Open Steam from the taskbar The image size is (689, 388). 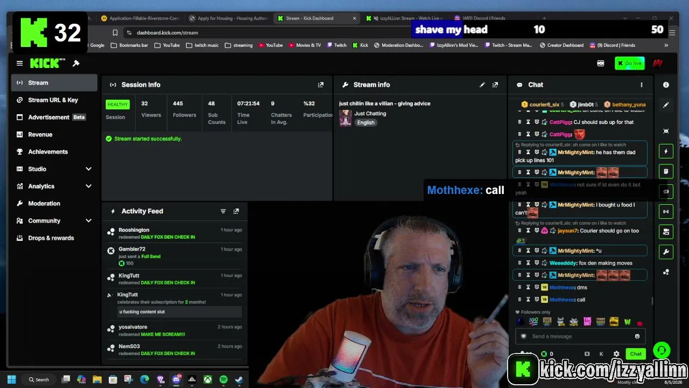tap(238, 379)
